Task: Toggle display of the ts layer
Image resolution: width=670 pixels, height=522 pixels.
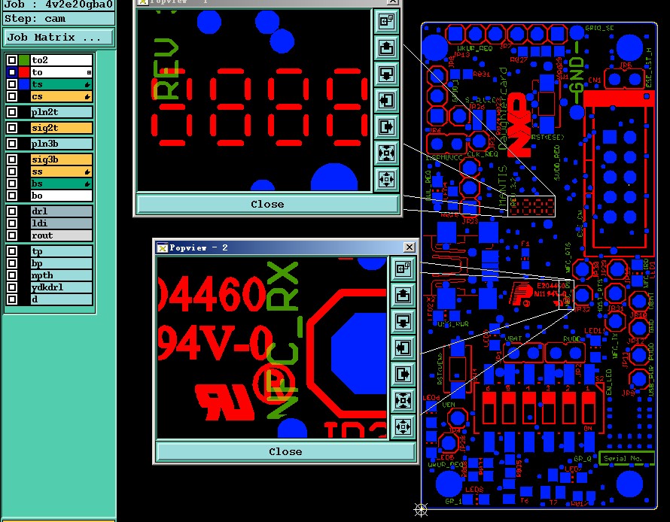Action: [12, 84]
